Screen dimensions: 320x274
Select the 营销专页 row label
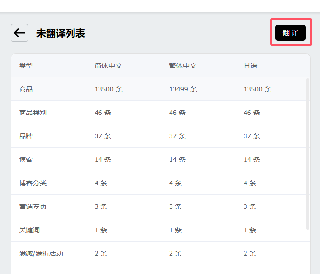(x=33, y=206)
